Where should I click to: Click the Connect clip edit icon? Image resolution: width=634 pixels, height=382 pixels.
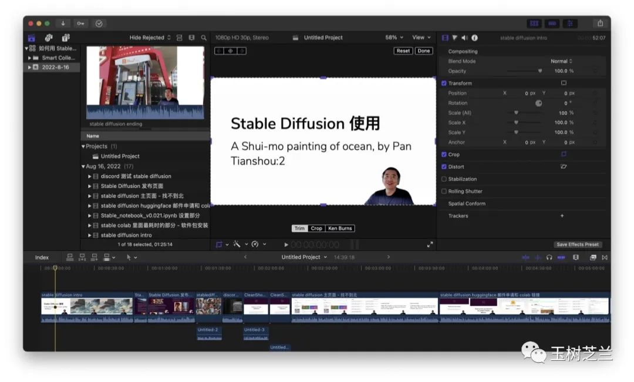point(69,257)
